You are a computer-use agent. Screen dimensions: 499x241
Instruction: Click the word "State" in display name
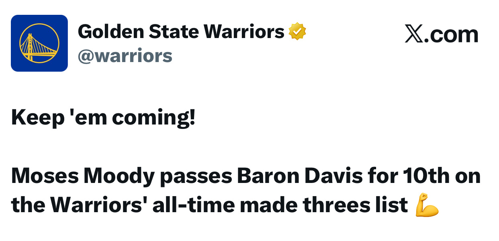coord(174,32)
